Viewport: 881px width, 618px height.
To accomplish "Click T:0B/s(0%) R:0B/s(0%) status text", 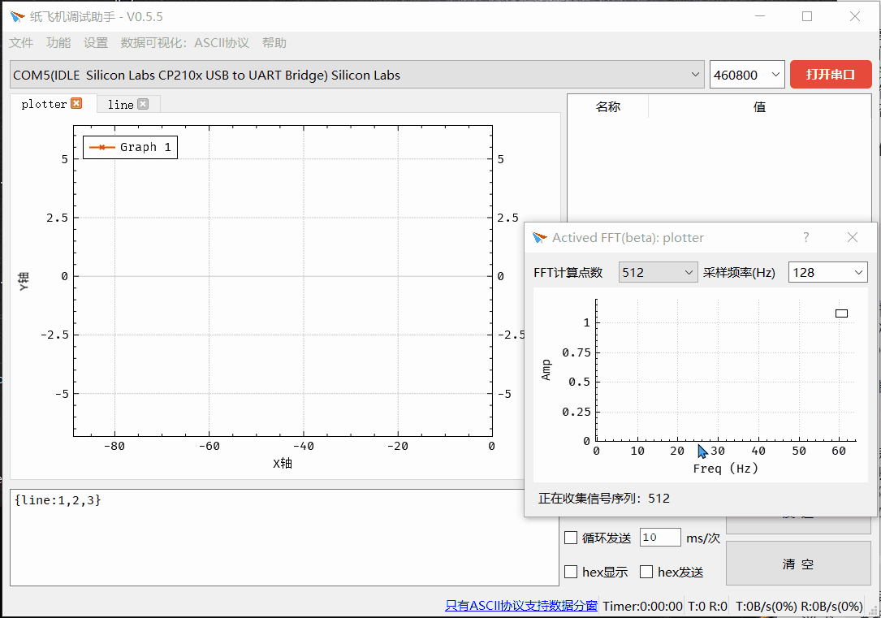I will 799,606.
